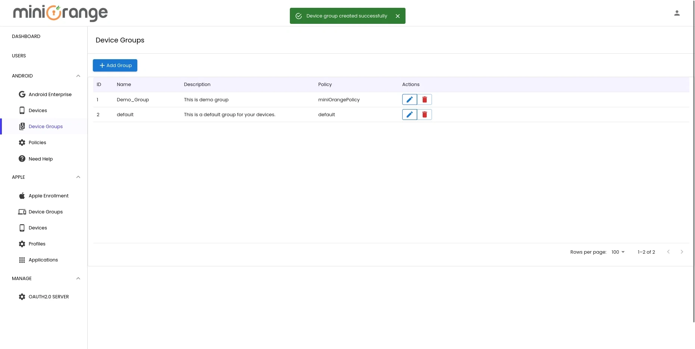Select the Apple Enrollment icon

22,196
